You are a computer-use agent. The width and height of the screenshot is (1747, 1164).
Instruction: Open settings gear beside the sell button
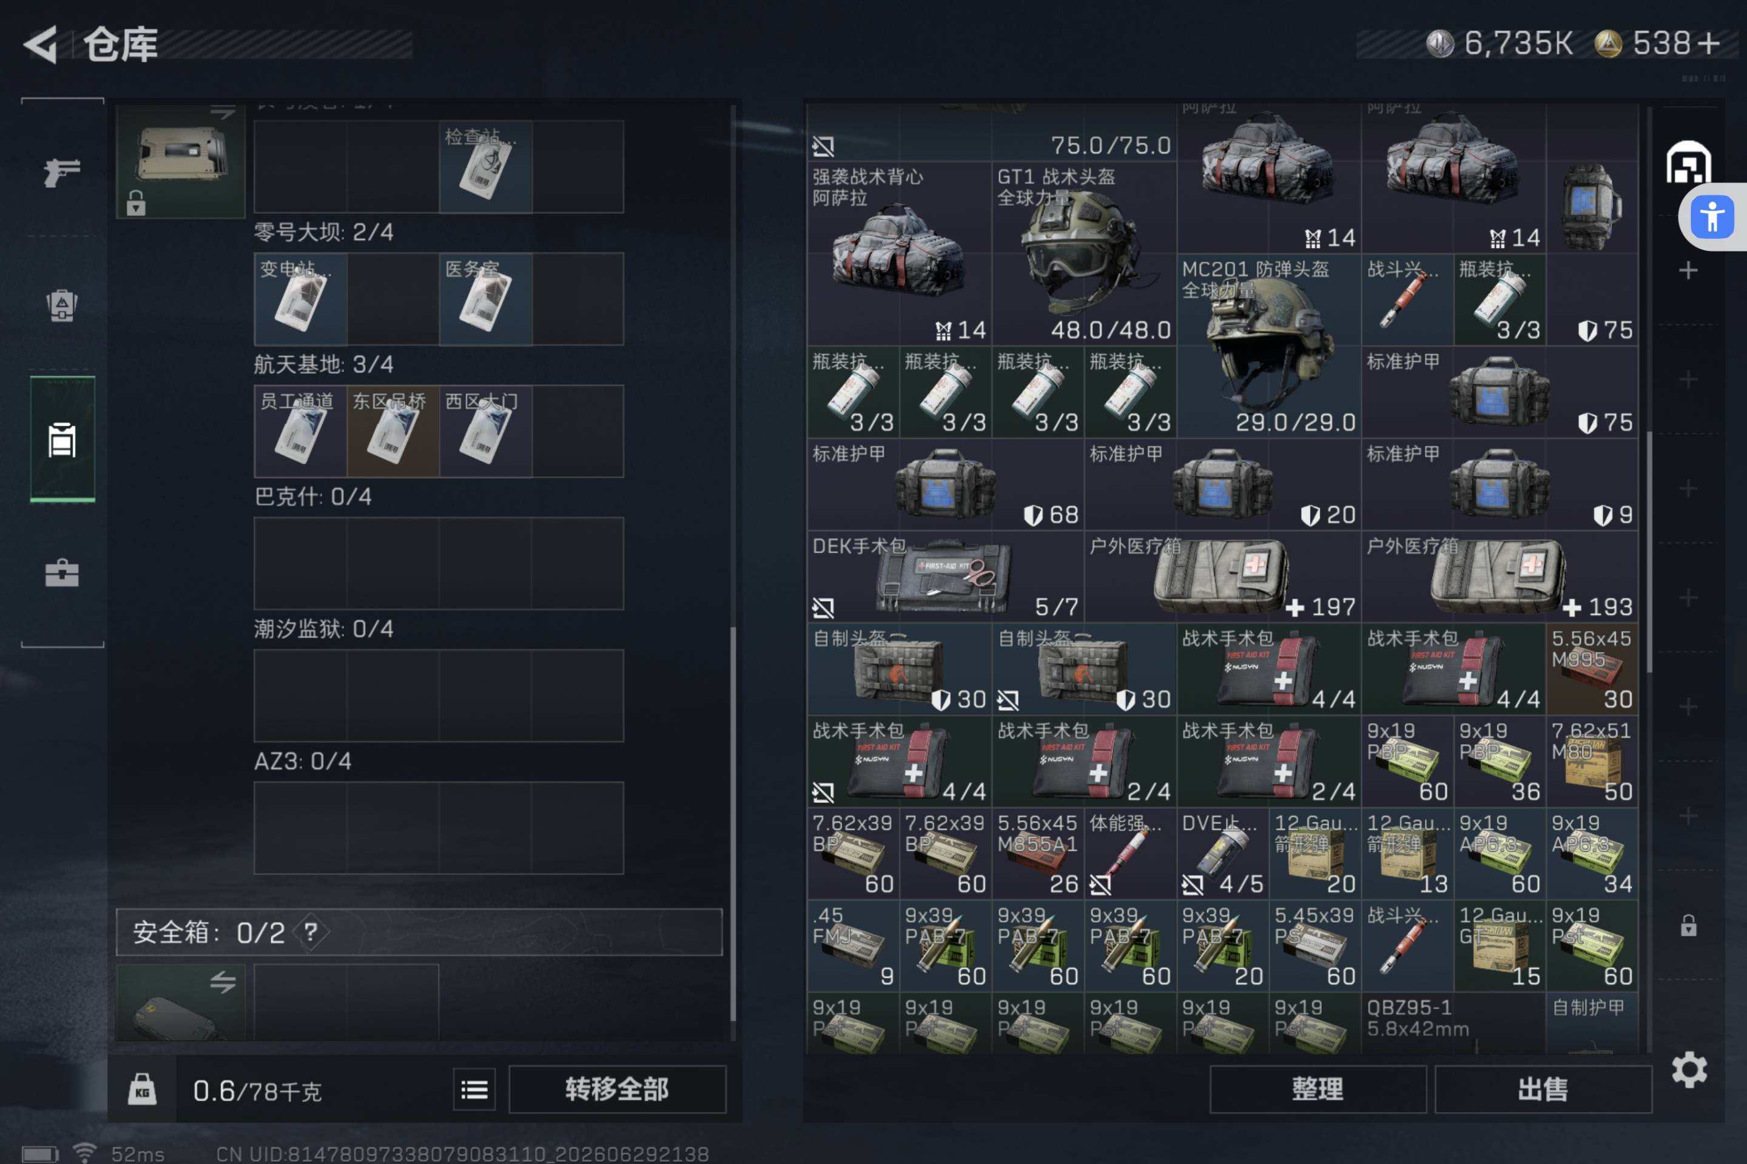1689,1069
